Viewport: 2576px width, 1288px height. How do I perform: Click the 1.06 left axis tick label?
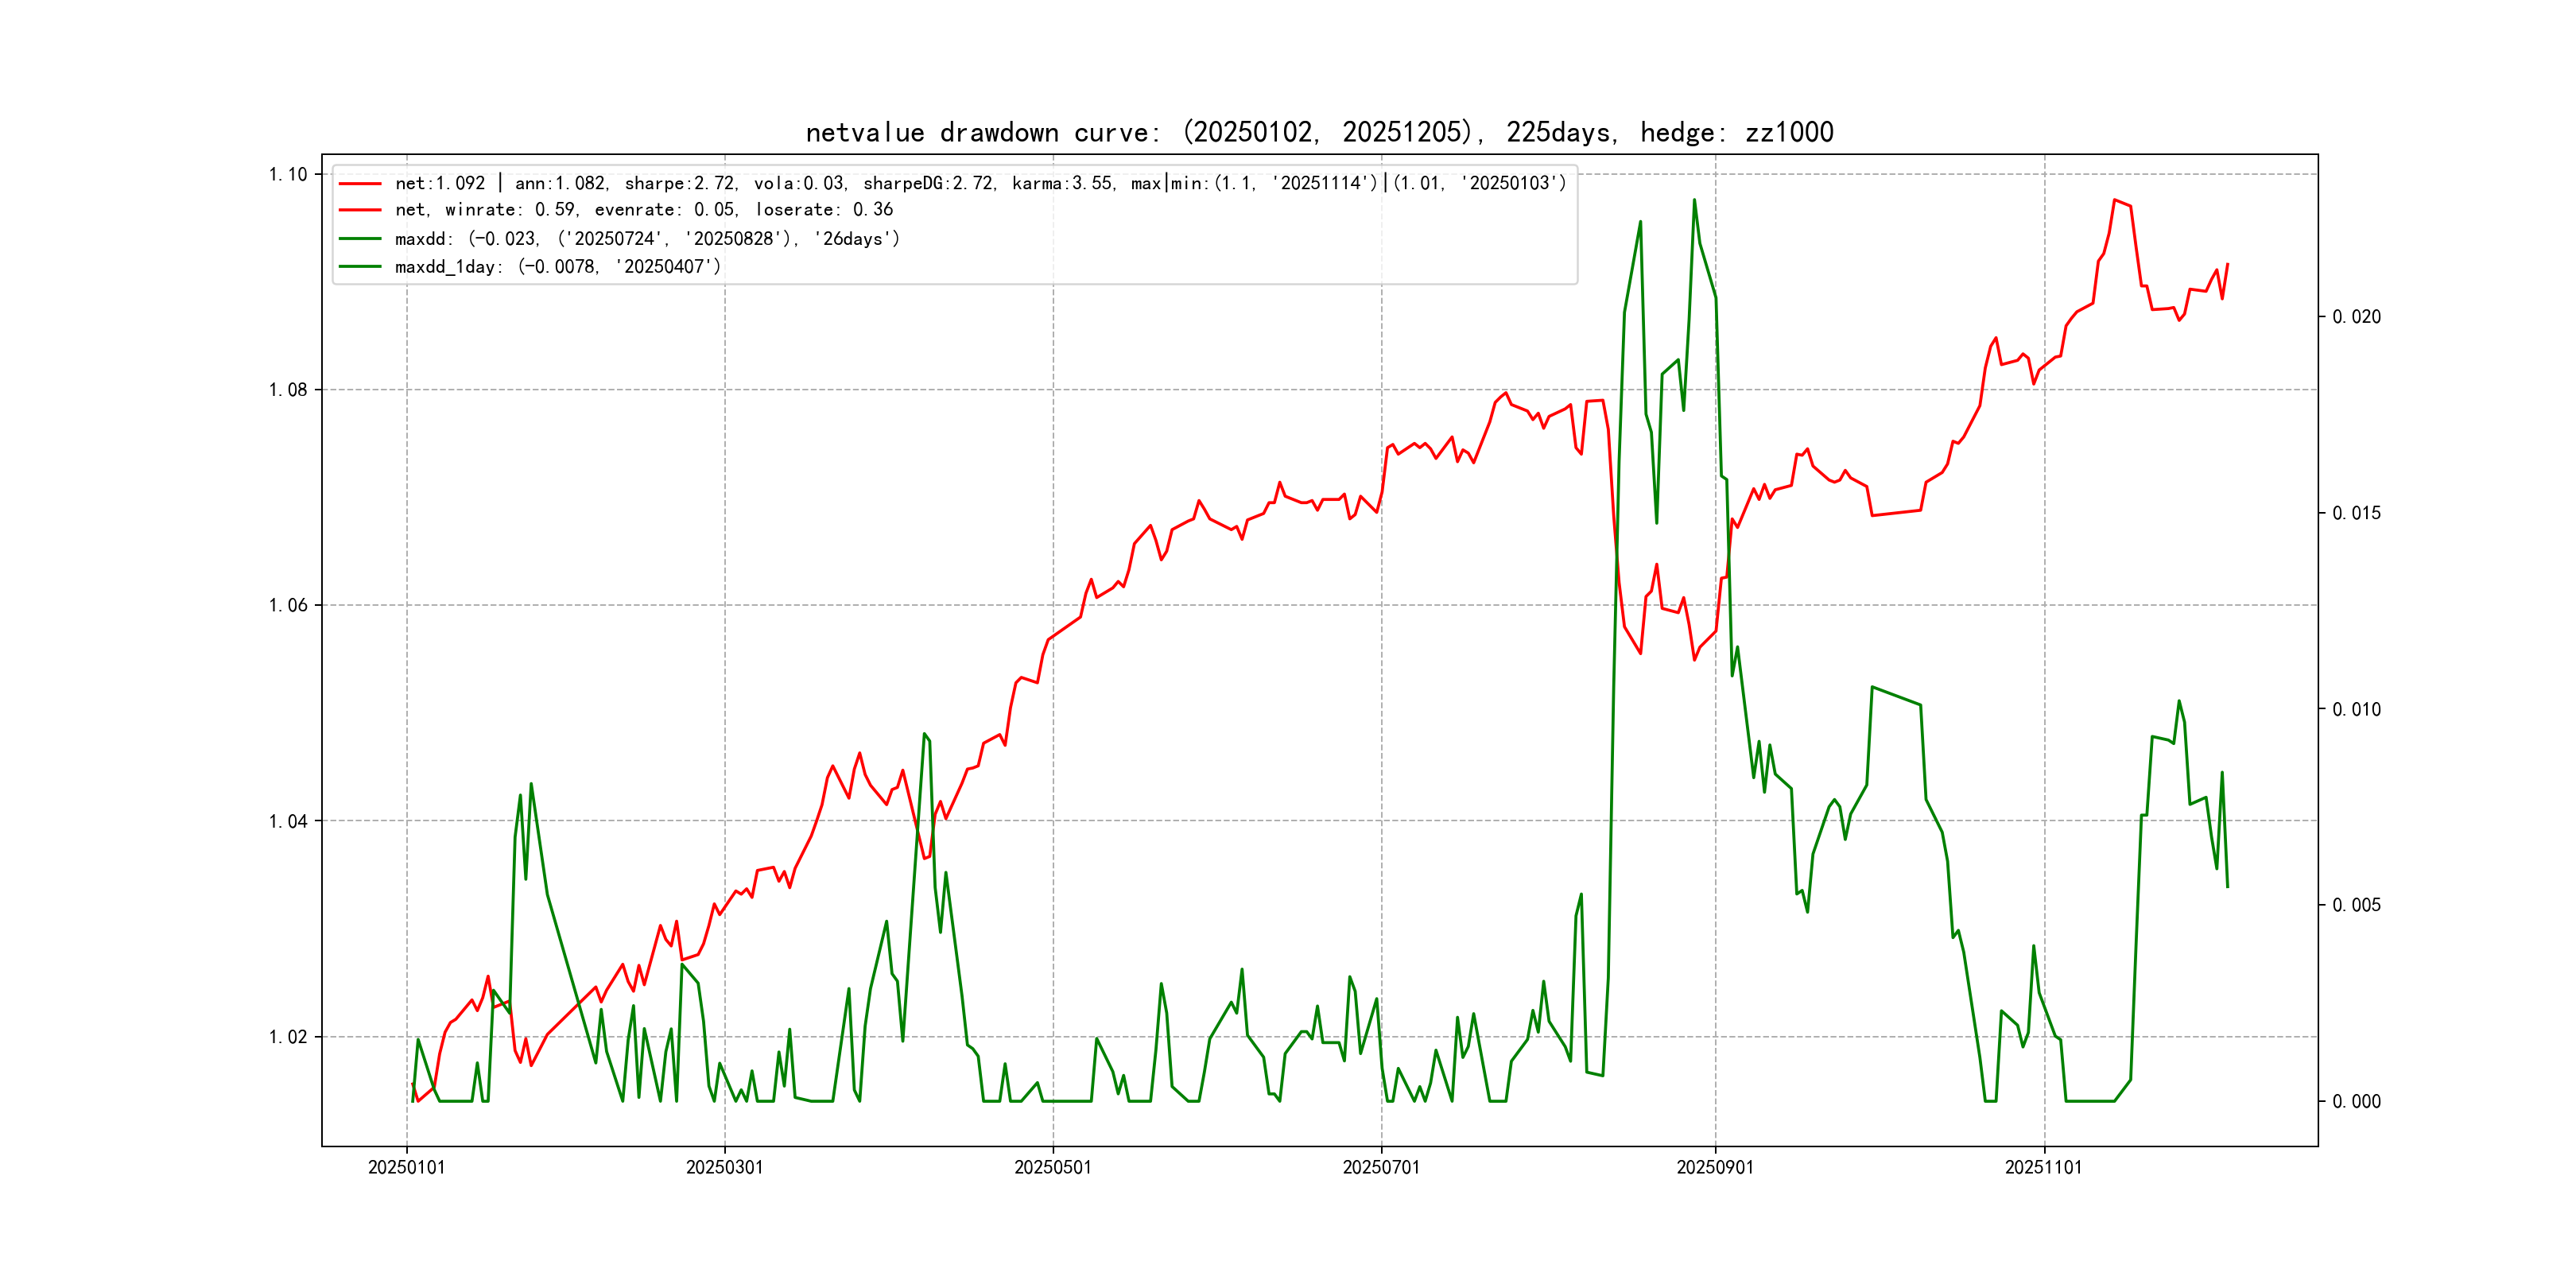(x=288, y=605)
